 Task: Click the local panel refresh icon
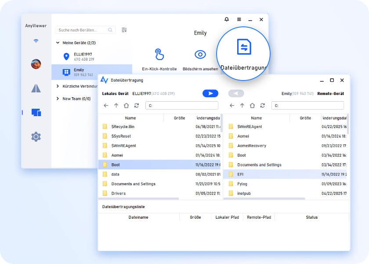point(137,106)
